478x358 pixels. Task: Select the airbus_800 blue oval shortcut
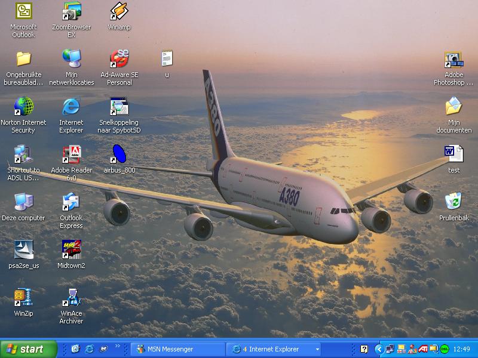tap(119, 155)
